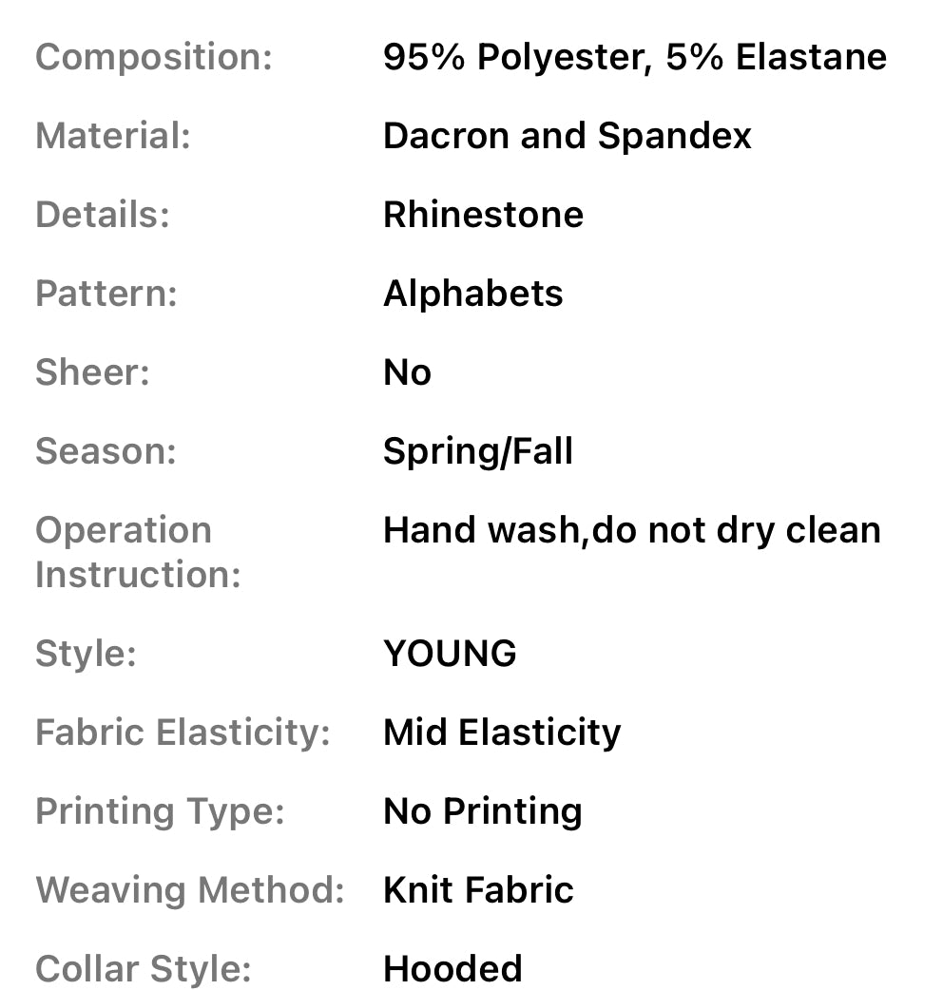Select the "Mid Elasticity" value
This screenshot has height=990, width=943.
pyautogui.click(x=502, y=733)
